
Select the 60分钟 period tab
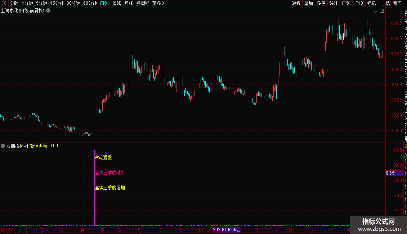tap(90, 3)
